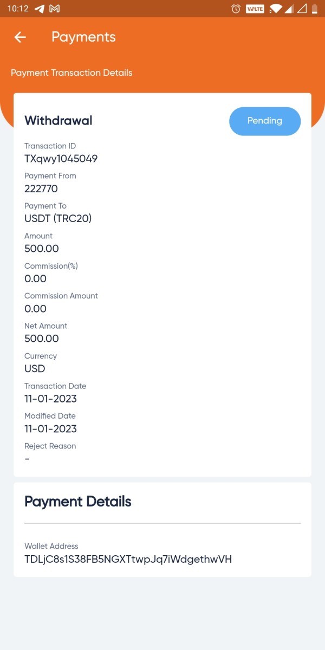This screenshot has width=325, height=650.
Task: Tap the USD currency value
Action: coord(35,369)
